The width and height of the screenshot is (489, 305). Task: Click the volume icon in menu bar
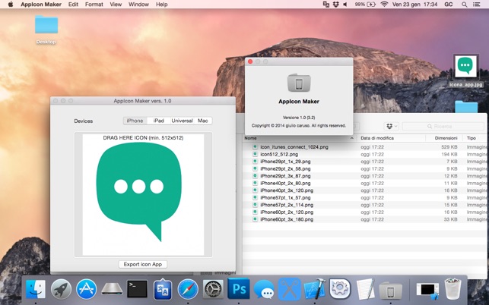click(345, 5)
